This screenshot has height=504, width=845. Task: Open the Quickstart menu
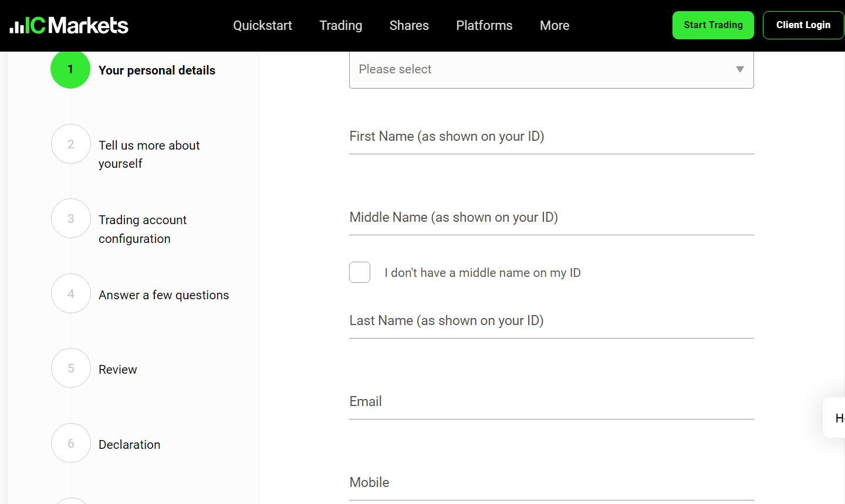click(x=262, y=26)
